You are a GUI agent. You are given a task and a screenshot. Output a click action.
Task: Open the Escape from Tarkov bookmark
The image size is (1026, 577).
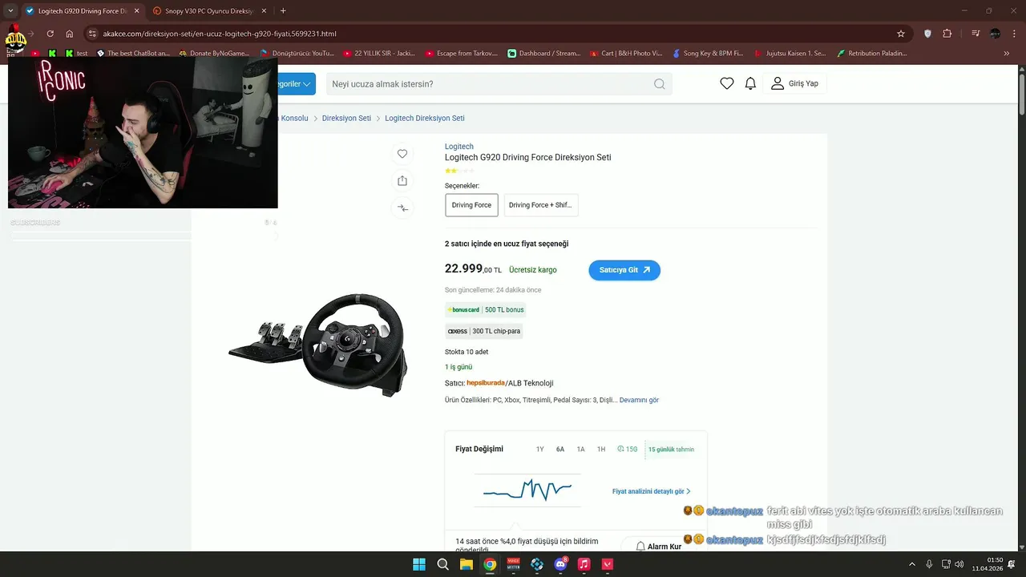click(x=462, y=54)
